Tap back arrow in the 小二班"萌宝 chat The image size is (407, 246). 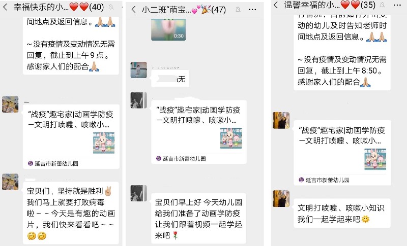coord(133,10)
